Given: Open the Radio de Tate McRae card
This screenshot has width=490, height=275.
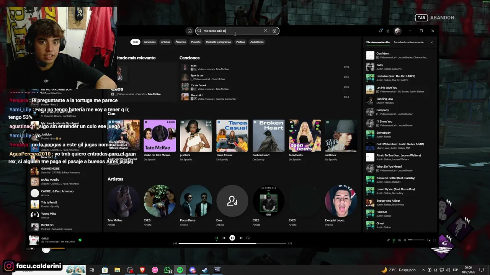Looking at the screenshot, I should 160,140.
